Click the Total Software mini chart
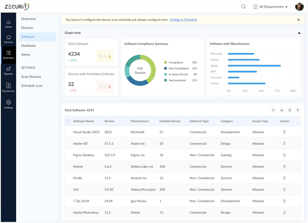Screen dimensions: 308x223 tap(105, 56)
